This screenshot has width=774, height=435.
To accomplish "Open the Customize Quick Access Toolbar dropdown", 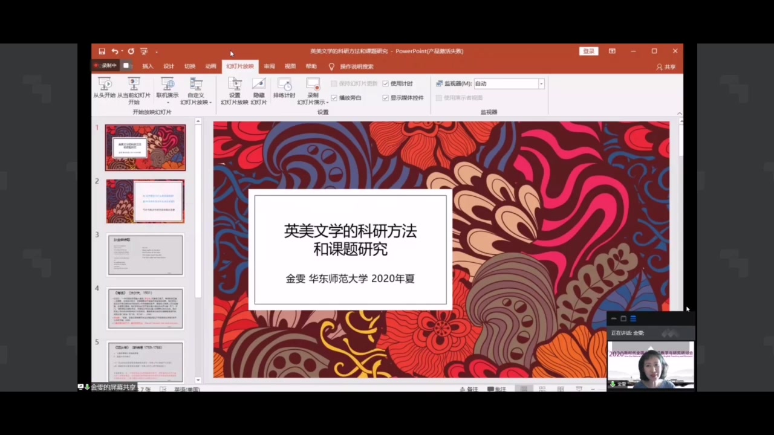I will pyautogui.click(x=157, y=52).
